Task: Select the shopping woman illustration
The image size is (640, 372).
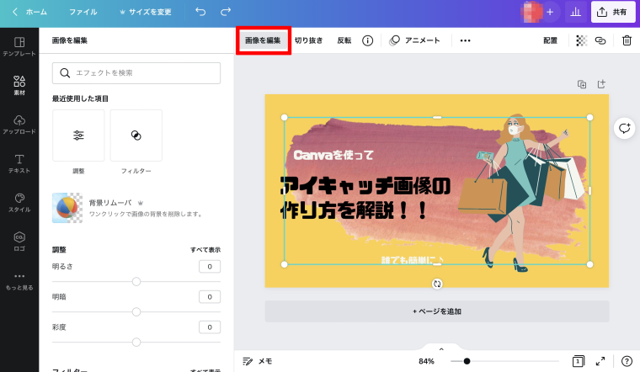Action: pos(523,192)
